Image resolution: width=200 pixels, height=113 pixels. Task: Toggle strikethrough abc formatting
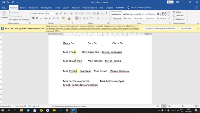46,18
